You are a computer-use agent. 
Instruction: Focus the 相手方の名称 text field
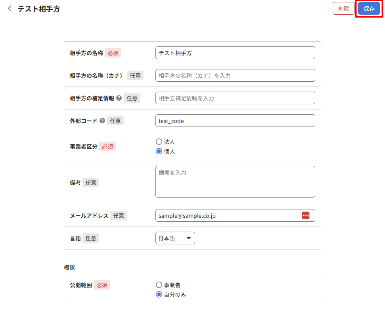pyautogui.click(x=235, y=53)
